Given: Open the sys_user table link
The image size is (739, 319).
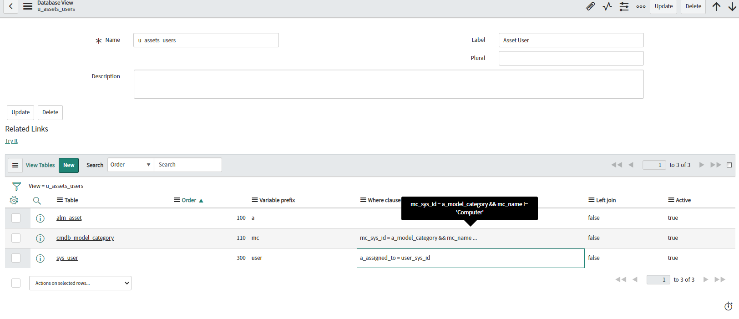Looking at the screenshot, I should [x=67, y=258].
